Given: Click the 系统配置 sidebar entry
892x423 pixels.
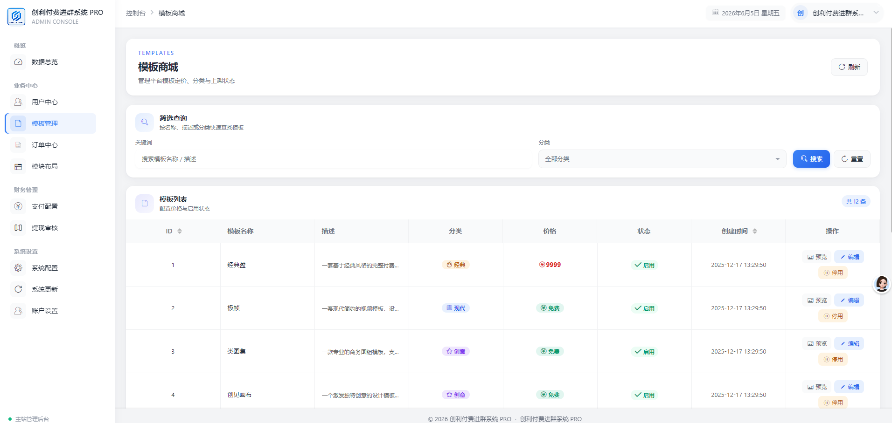Looking at the screenshot, I should [50, 268].
